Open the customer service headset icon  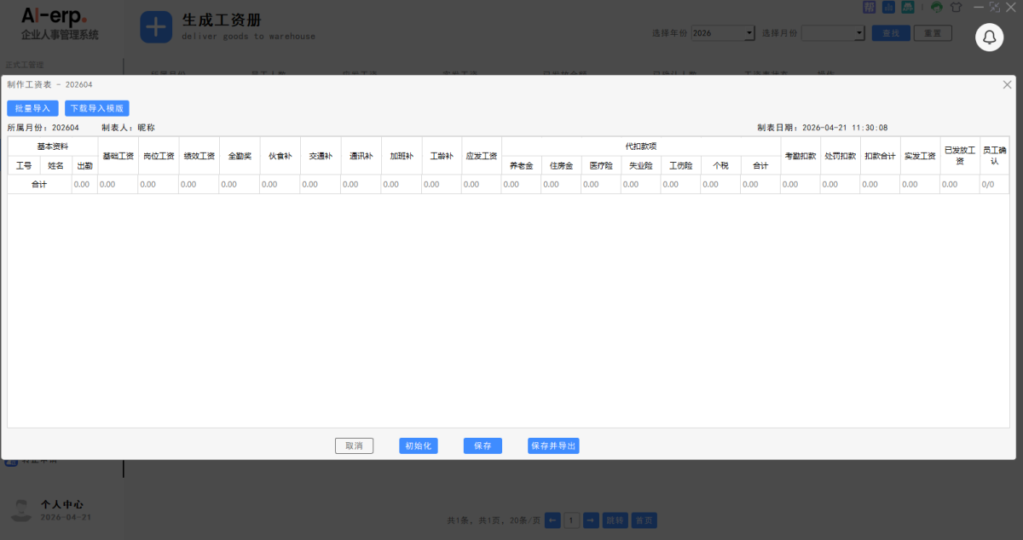point(937,7)
